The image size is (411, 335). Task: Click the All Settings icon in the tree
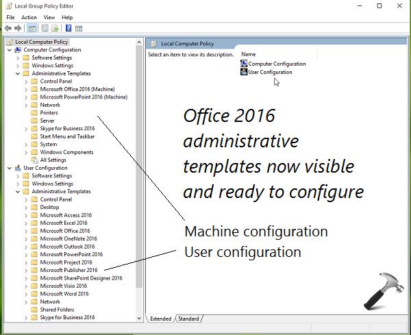(x=34, y=160)
